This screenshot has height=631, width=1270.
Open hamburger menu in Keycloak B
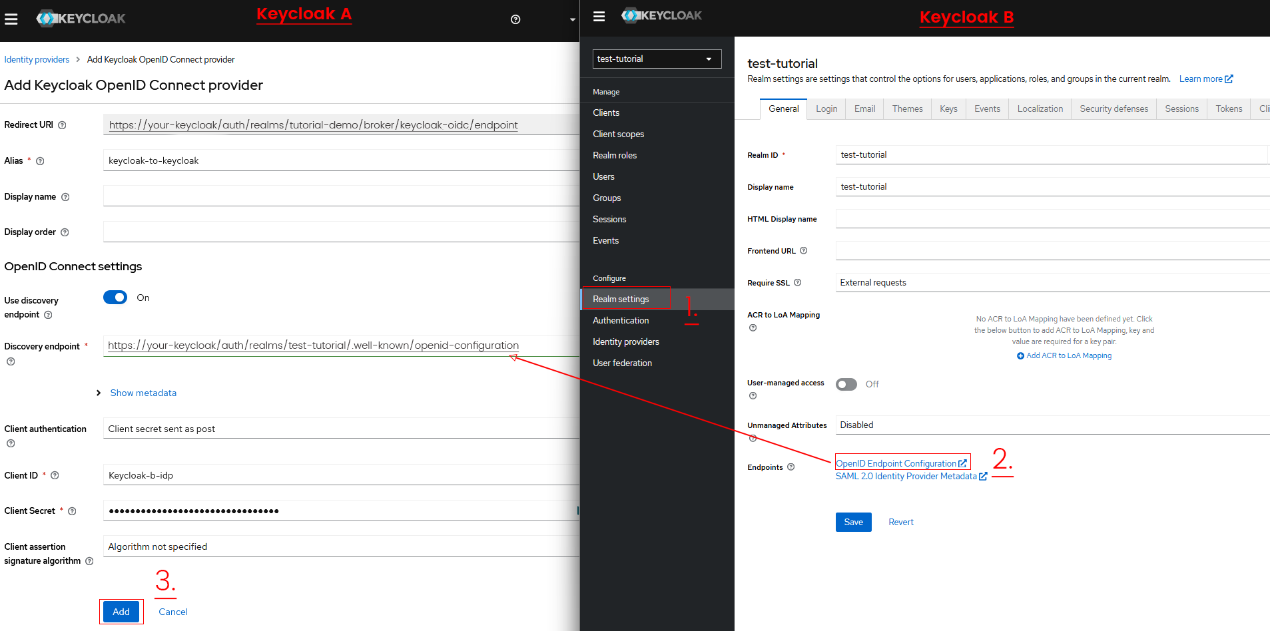599,16
